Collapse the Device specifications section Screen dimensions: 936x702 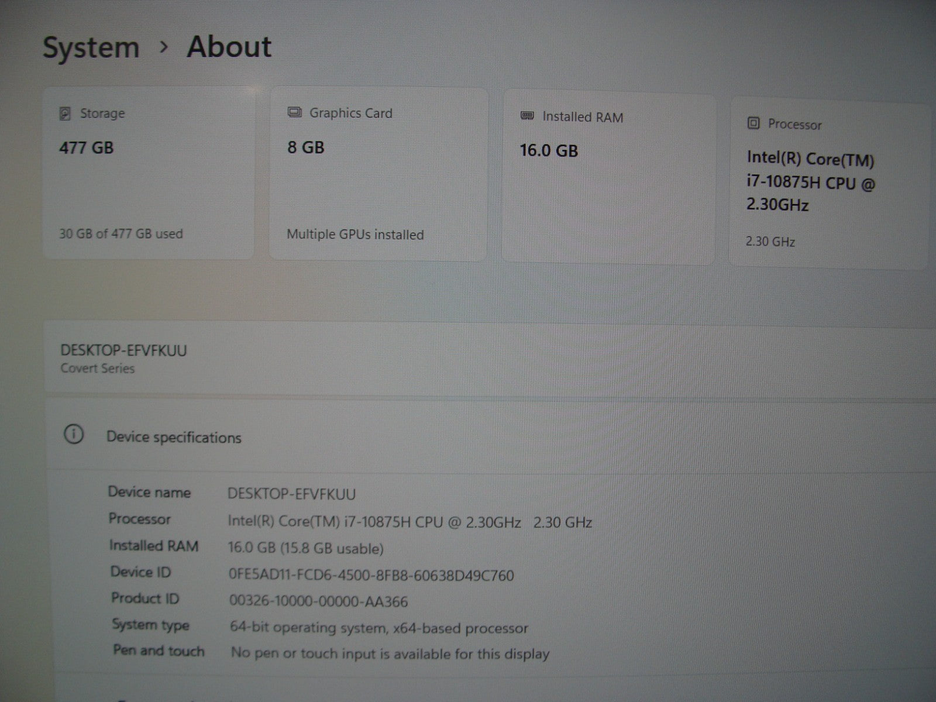pos(174,438)
